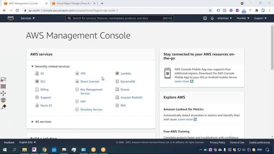Screen dimensions: 274x154
Task: Click the Amazon Redshift service icon
Action: pyautogui.click(x=117, y=98)
